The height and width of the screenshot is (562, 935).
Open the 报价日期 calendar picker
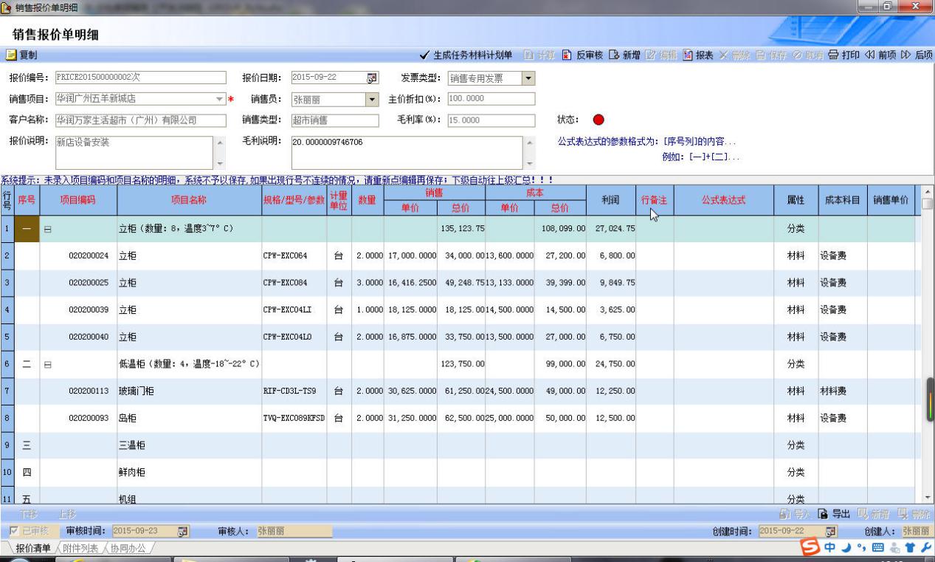pos(372,78)
